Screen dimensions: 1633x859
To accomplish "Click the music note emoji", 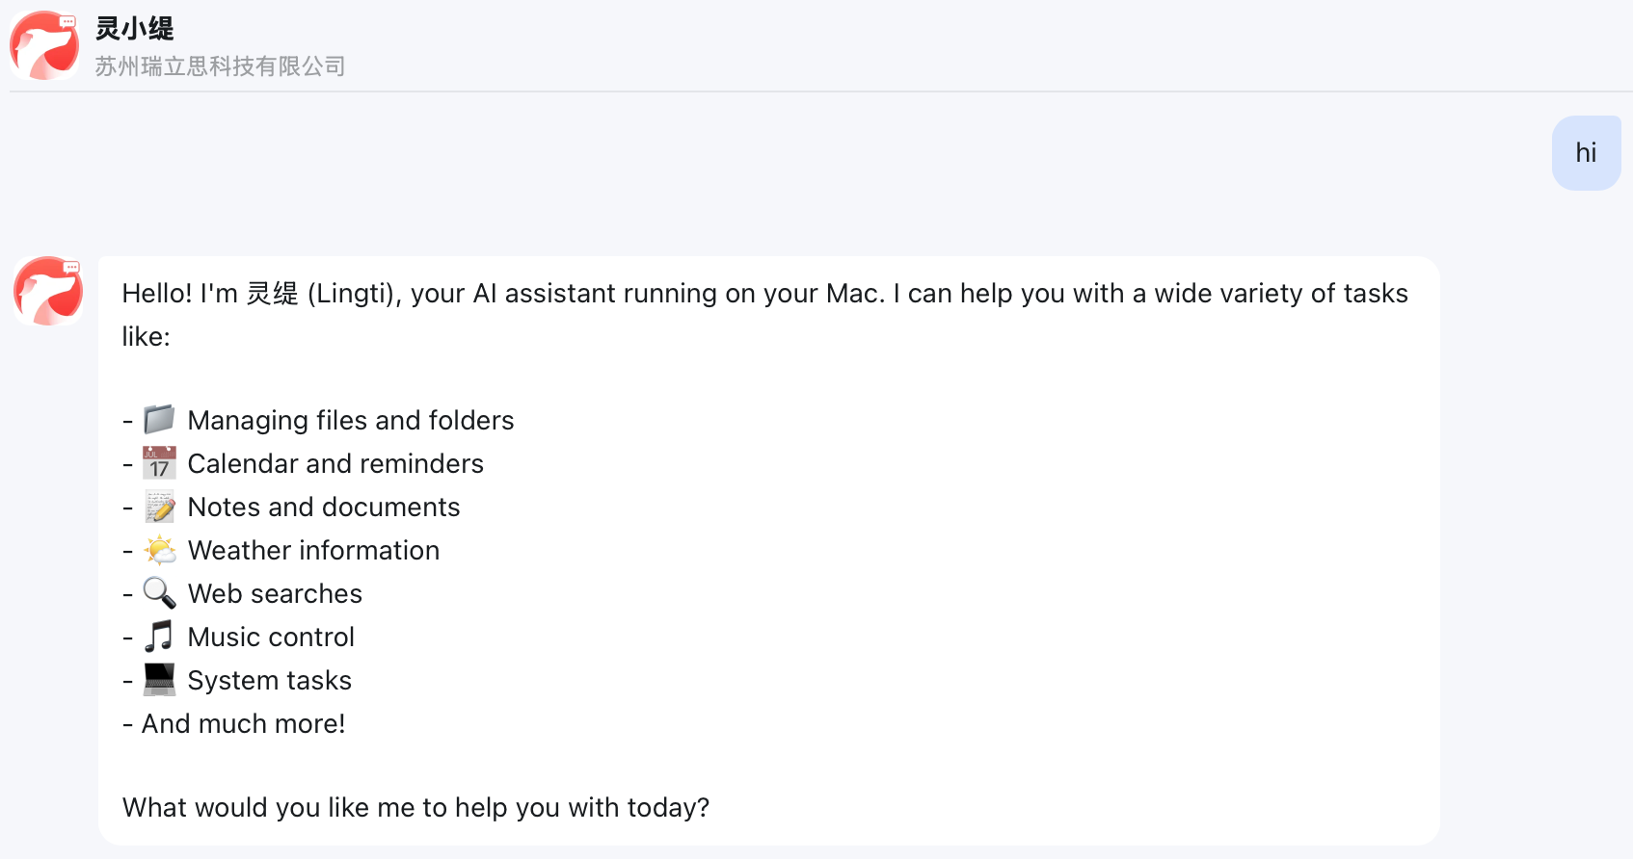I will 159,637.
